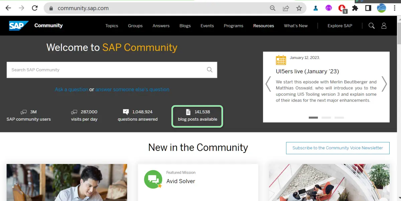Open the Extensions puzzle piece menu
This screenshot has width=401, height=201.
pos(355,8)
